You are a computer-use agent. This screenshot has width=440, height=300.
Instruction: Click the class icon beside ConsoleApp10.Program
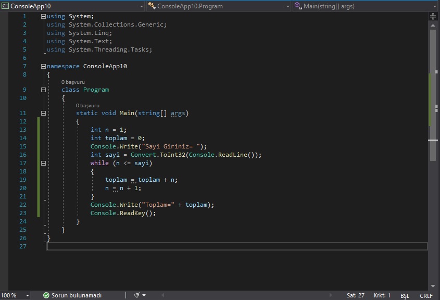point(152,6)
